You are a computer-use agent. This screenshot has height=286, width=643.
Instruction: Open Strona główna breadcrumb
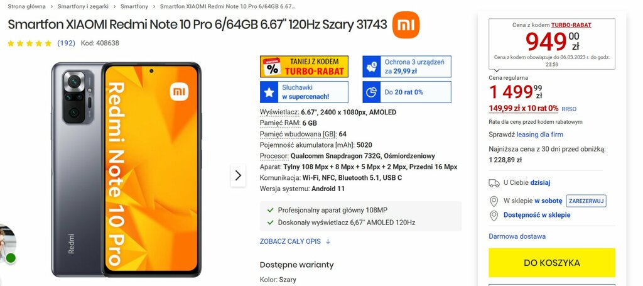pyautogui.click(x=26, y=6)
